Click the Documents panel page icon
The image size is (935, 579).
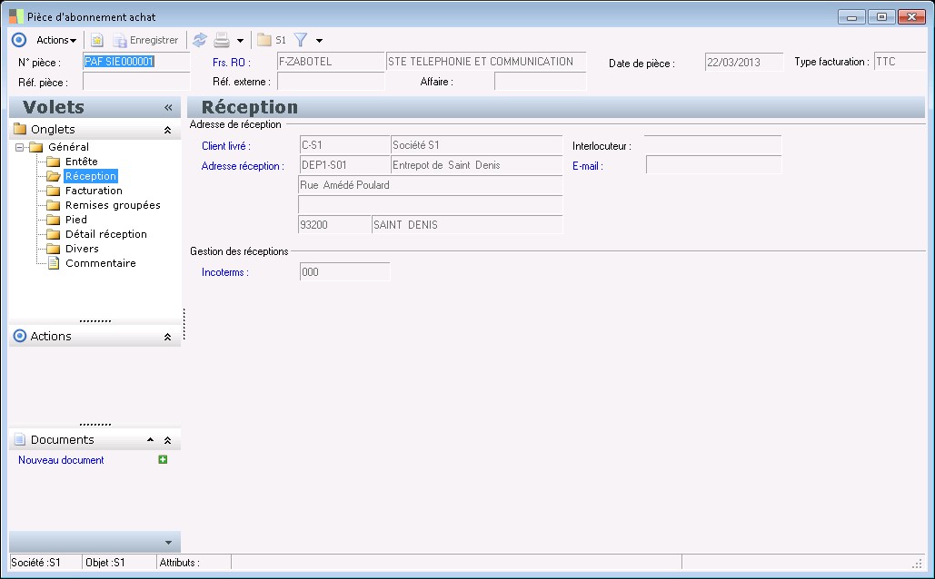20,439
